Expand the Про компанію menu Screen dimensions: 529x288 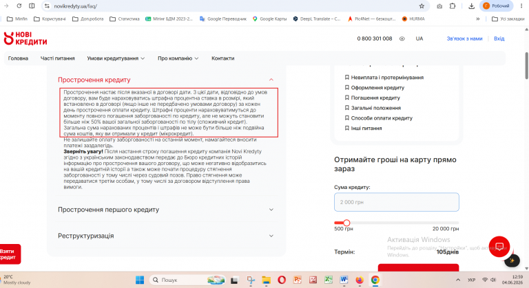(x=178, y=58)
